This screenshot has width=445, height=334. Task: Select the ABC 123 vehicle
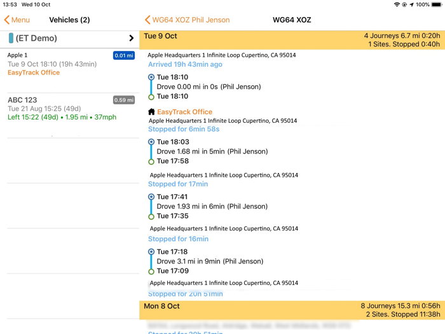point(71,115)
